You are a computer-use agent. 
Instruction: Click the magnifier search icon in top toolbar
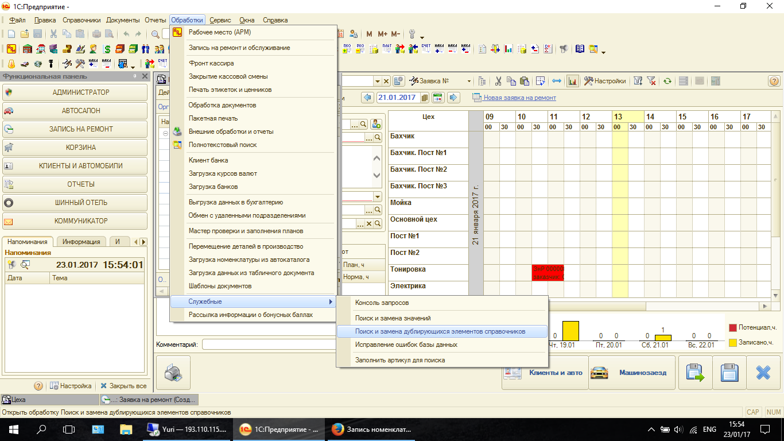coord(155,34)
